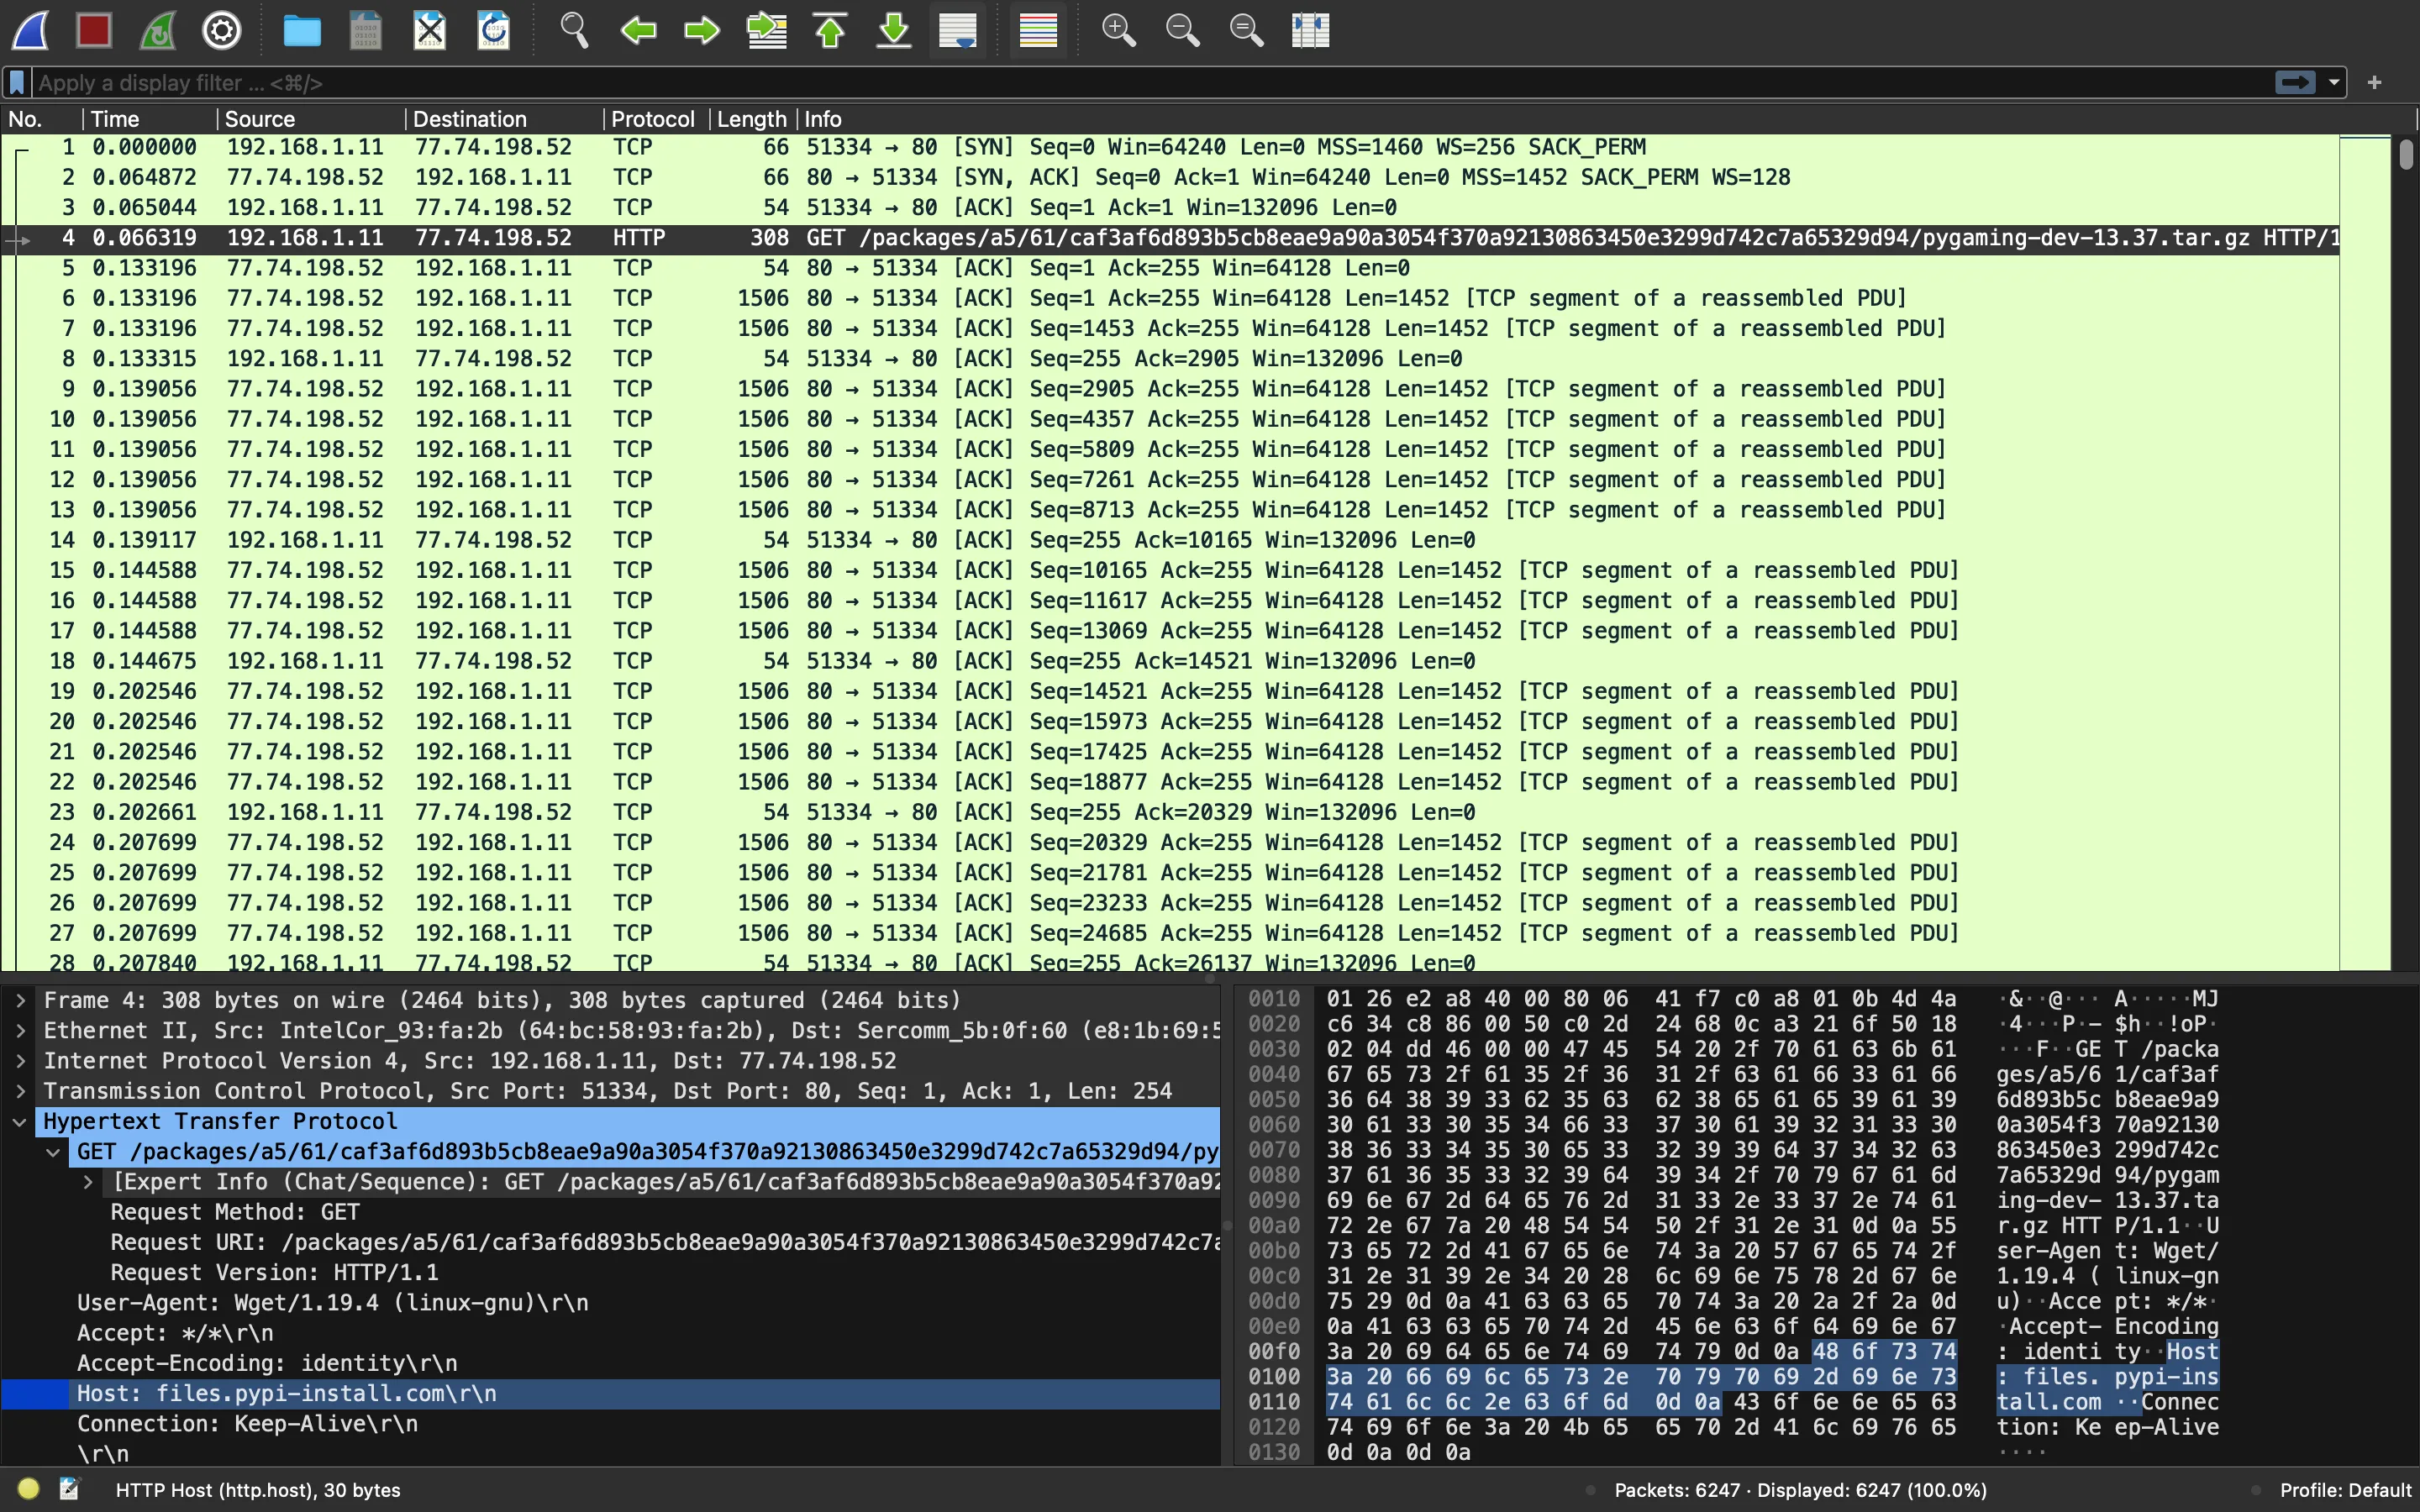Save this capture file
This screenshot has width=2420, height=1512.
tap(366, 30)
